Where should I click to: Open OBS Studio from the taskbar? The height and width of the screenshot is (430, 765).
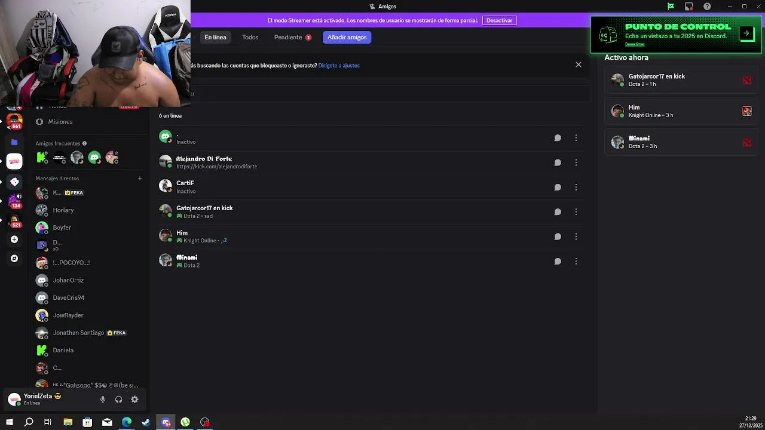point(205,422)
